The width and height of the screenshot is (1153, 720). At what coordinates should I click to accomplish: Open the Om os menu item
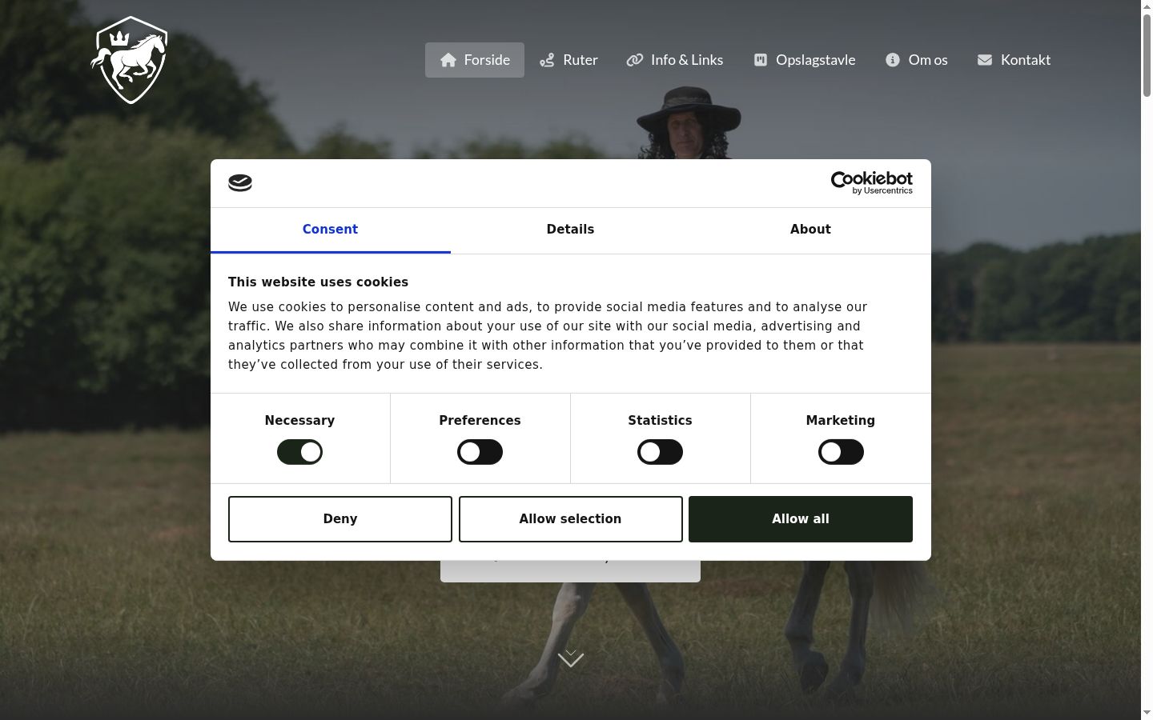click(916, 60)
